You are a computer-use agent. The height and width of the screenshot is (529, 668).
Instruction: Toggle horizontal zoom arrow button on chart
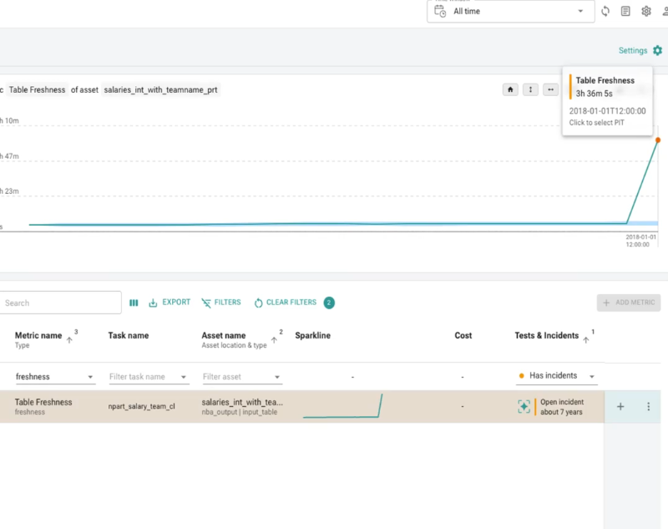550,89
